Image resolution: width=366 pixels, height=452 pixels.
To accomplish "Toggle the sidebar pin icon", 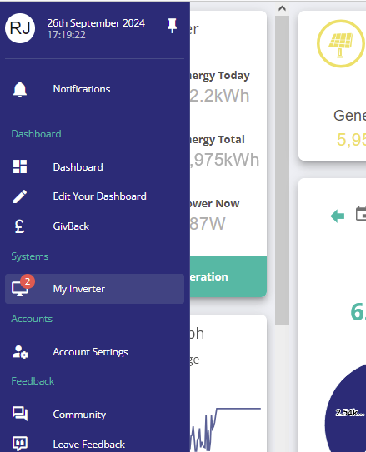I will coord(172,26).
